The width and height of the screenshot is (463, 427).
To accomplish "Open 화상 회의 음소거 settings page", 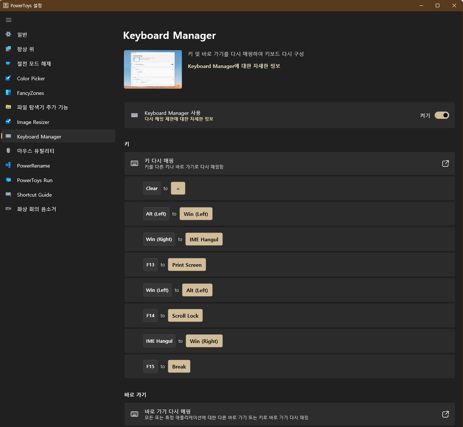I will point(58,209).
